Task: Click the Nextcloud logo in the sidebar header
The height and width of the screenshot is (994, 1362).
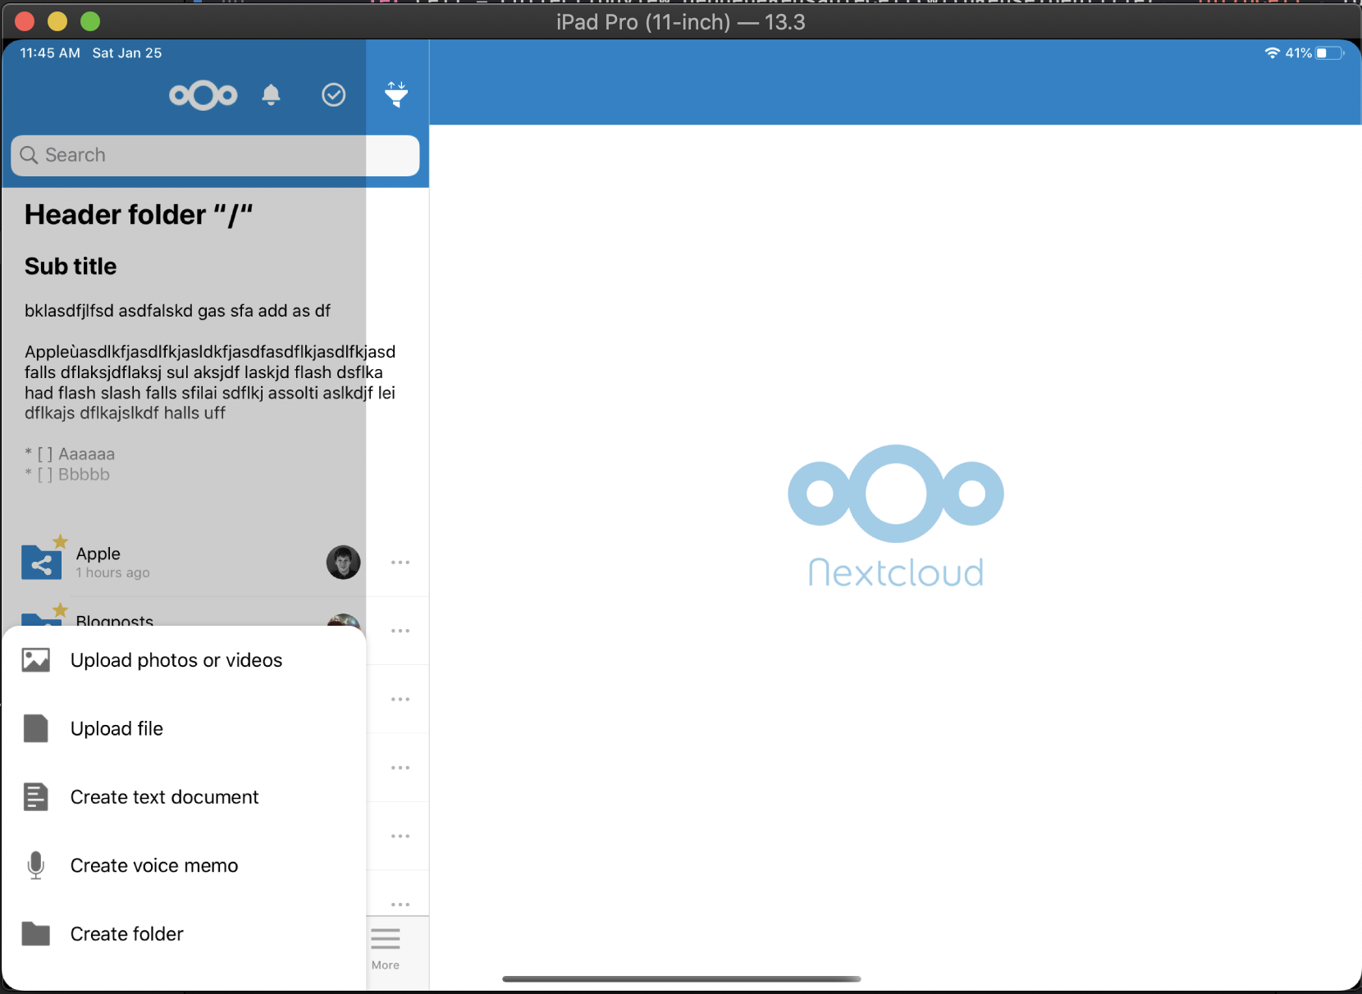Action: (203, 95)
